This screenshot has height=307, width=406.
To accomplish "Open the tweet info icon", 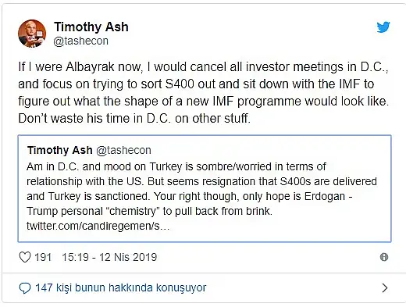I will coord(384,257).
